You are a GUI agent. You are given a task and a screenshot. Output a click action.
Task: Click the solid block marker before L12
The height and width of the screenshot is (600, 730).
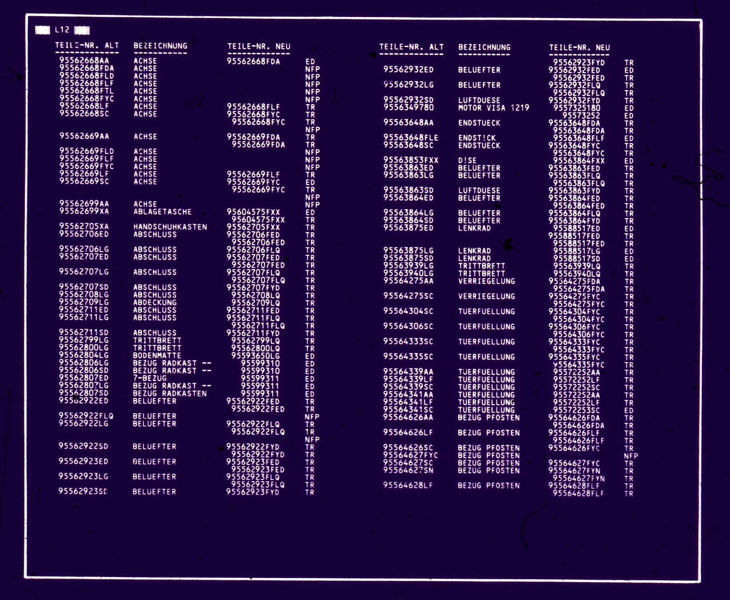pos(43,30)
